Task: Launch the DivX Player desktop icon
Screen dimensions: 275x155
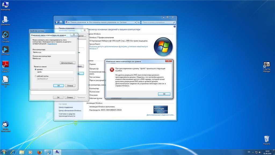Action: click(5, 51)
